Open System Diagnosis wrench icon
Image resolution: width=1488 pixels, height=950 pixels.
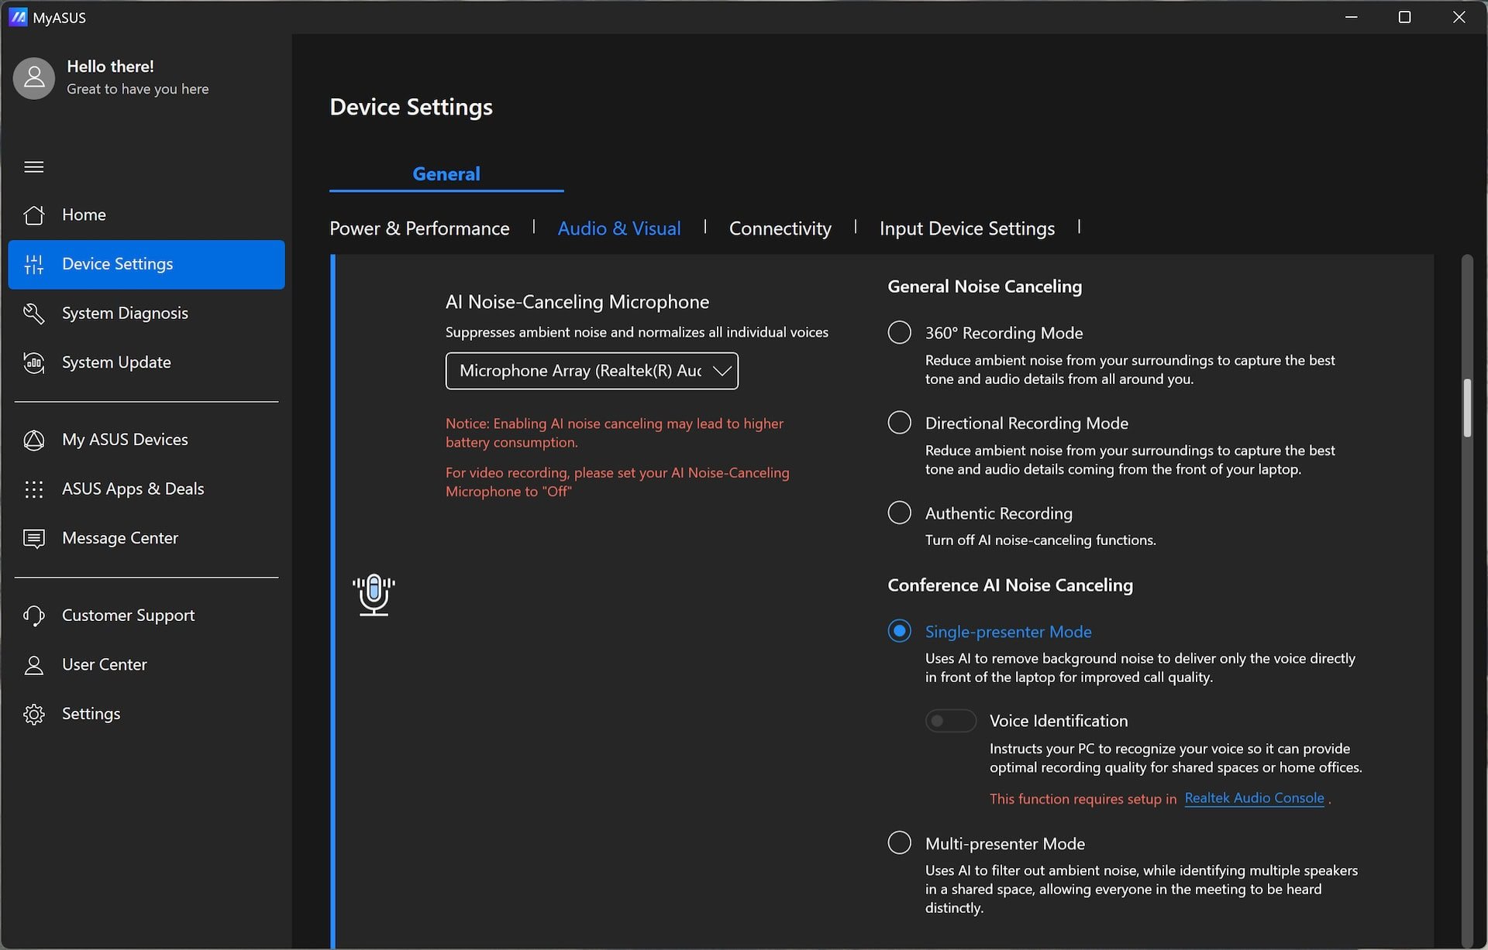coord(34,313)
